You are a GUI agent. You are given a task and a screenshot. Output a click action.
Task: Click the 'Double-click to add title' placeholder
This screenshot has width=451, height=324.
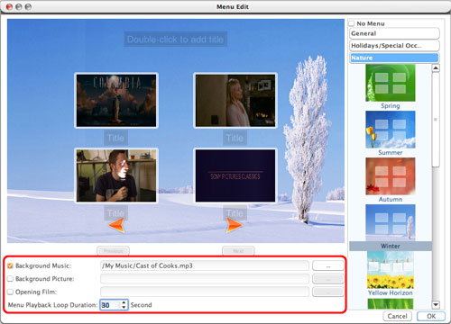pos(175,40)
